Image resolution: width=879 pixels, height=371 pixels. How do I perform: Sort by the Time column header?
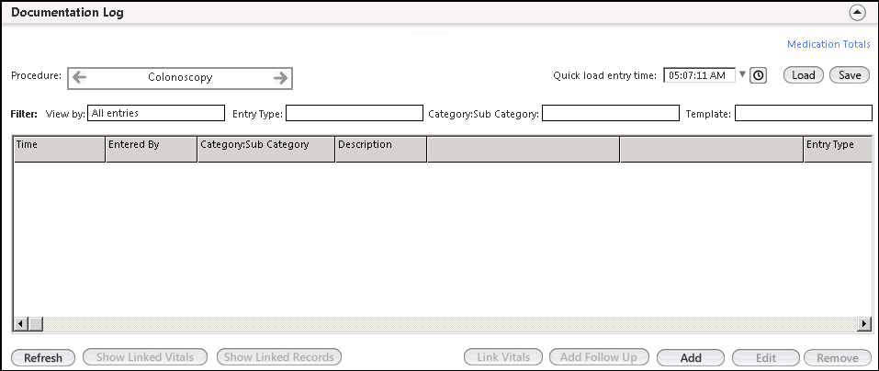60,149
